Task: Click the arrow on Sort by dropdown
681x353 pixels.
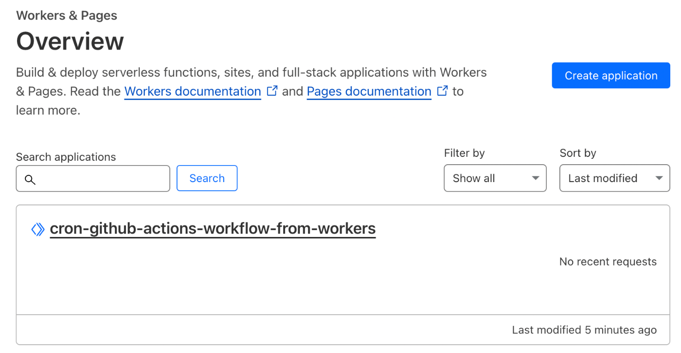Action: pos(659,178)
